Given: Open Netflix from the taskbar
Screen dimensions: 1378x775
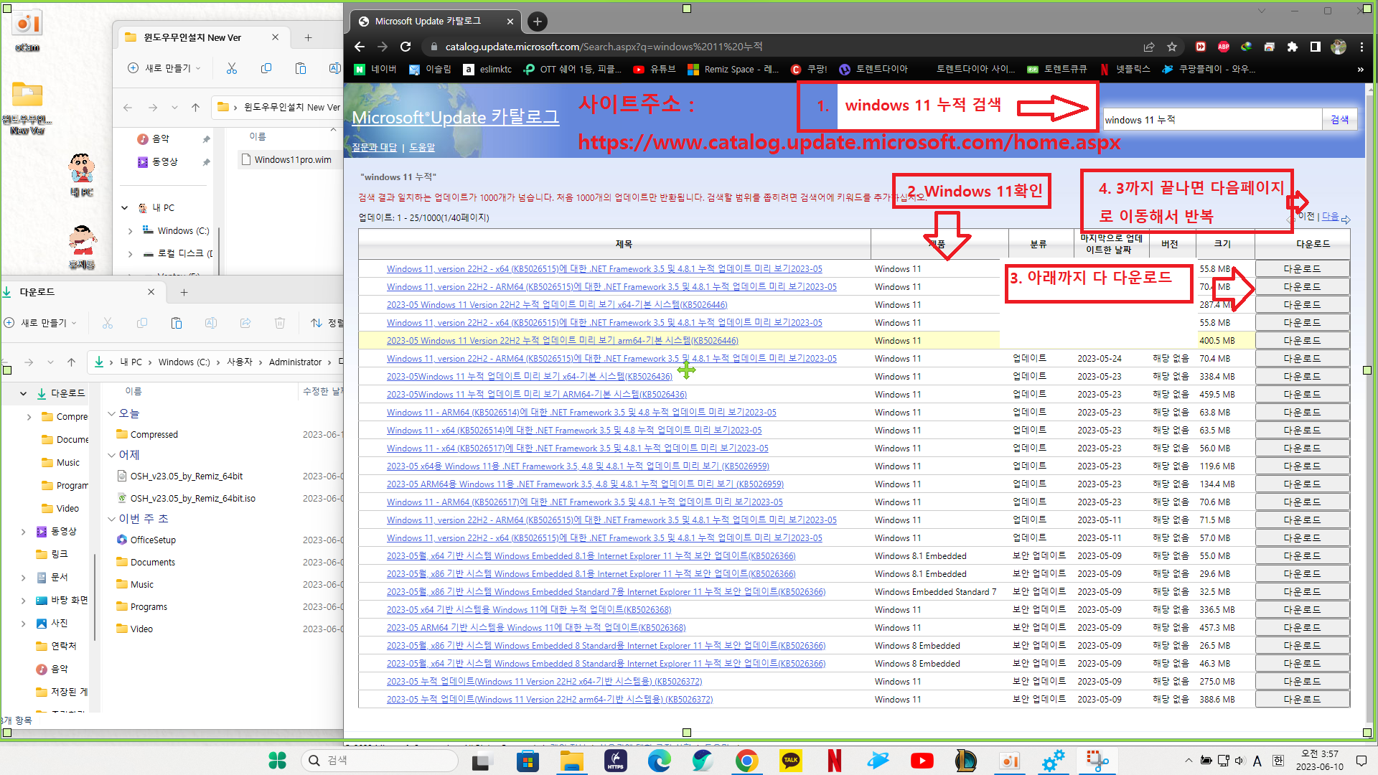Looking at the screenshot, I should (x=834, y=761).
